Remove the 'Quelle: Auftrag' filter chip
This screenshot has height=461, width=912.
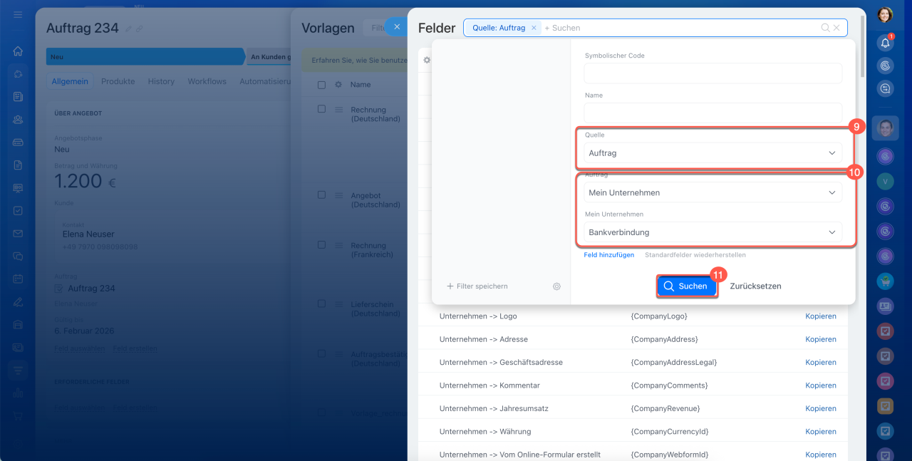pos(534,28)
